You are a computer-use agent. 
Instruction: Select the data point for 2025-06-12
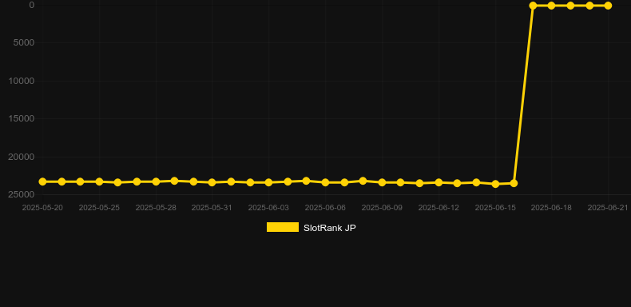click(x=439, y=182)
